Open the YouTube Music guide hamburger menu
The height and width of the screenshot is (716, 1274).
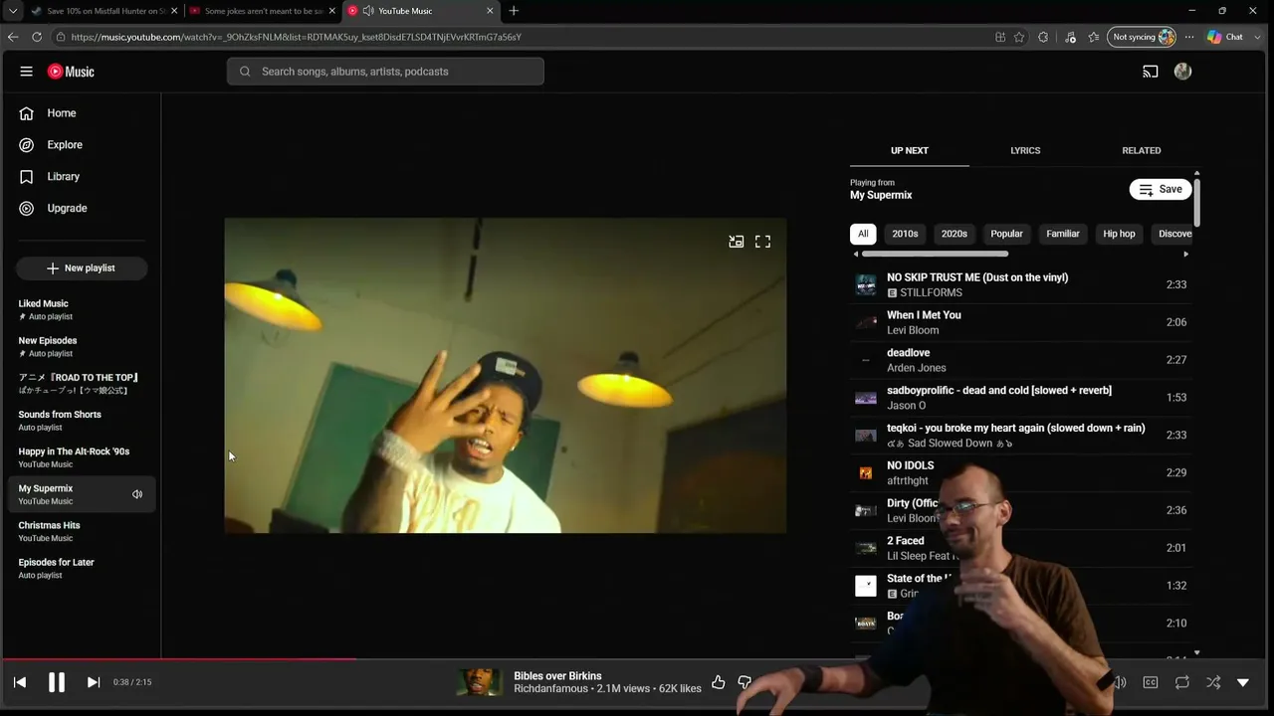point(26,72)
